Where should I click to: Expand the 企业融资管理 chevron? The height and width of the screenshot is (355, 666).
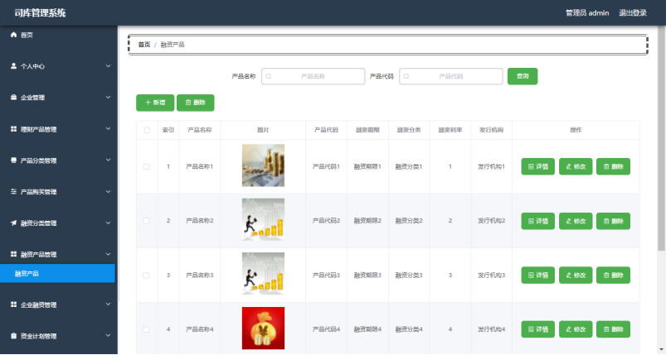click(x=108, y=305)
